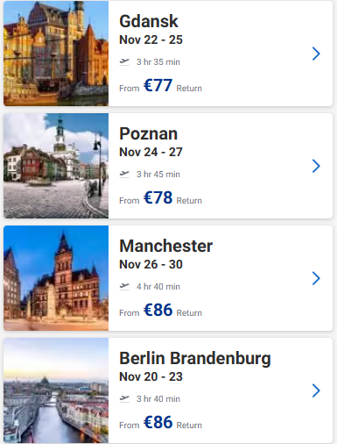Select the Berlin Brandenburg destination title
The height and width of the screenshot is (444, 337).
click(195, 359)
